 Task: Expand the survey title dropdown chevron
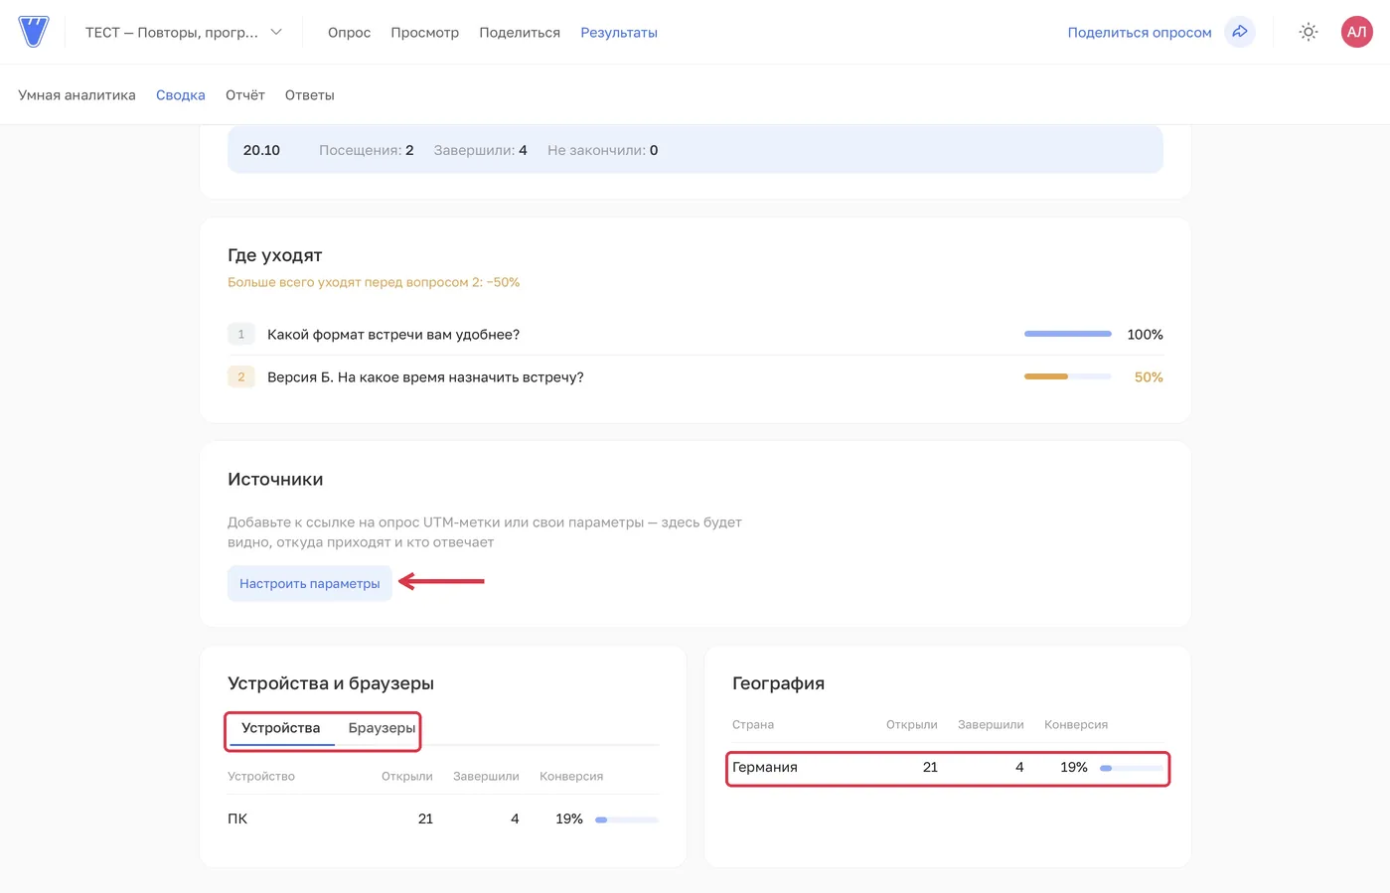tap(276, 32)
